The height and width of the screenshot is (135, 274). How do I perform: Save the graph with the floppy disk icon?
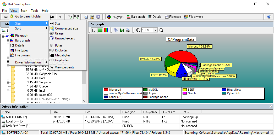(122, 30)
